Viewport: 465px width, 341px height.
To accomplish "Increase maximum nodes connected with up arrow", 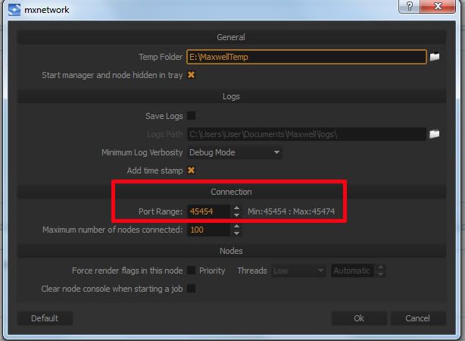I will (236, 226).
